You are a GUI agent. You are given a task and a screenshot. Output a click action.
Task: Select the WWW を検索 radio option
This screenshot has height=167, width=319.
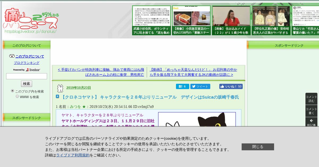(17, 96)
